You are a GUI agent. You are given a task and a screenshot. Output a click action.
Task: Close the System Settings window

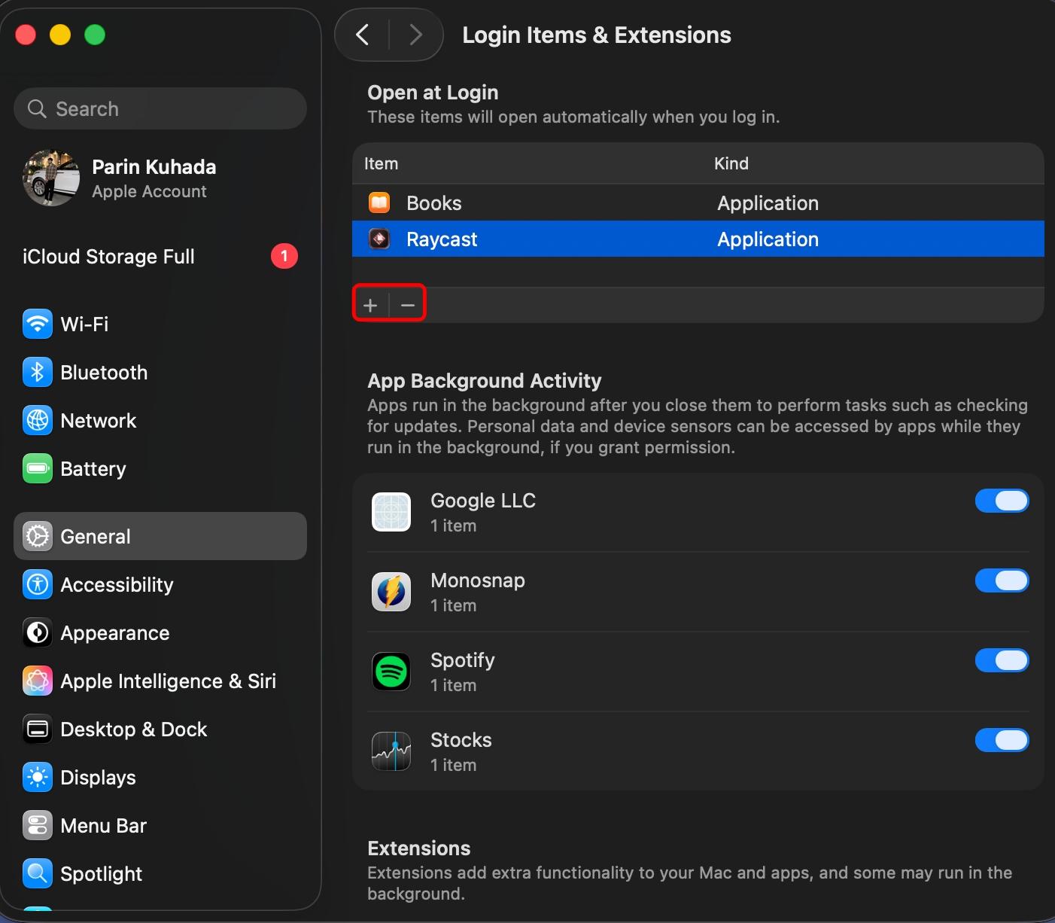tap(26, 35)
